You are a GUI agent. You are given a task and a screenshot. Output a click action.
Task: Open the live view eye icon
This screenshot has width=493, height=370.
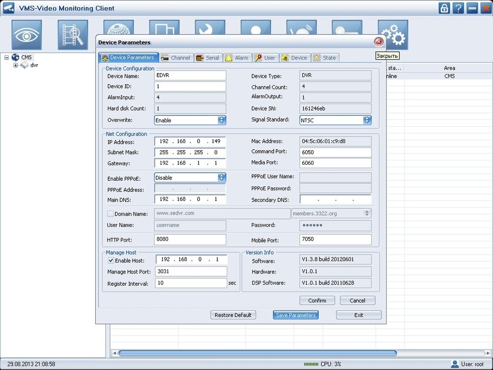point(27,35)
